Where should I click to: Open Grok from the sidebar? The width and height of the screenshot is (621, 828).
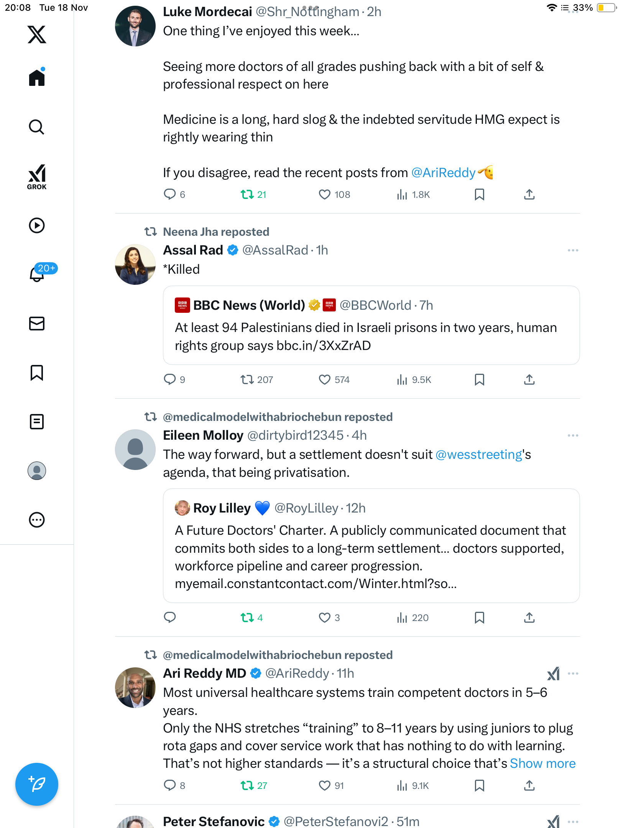pyautogui.click(x=37, y=177)
